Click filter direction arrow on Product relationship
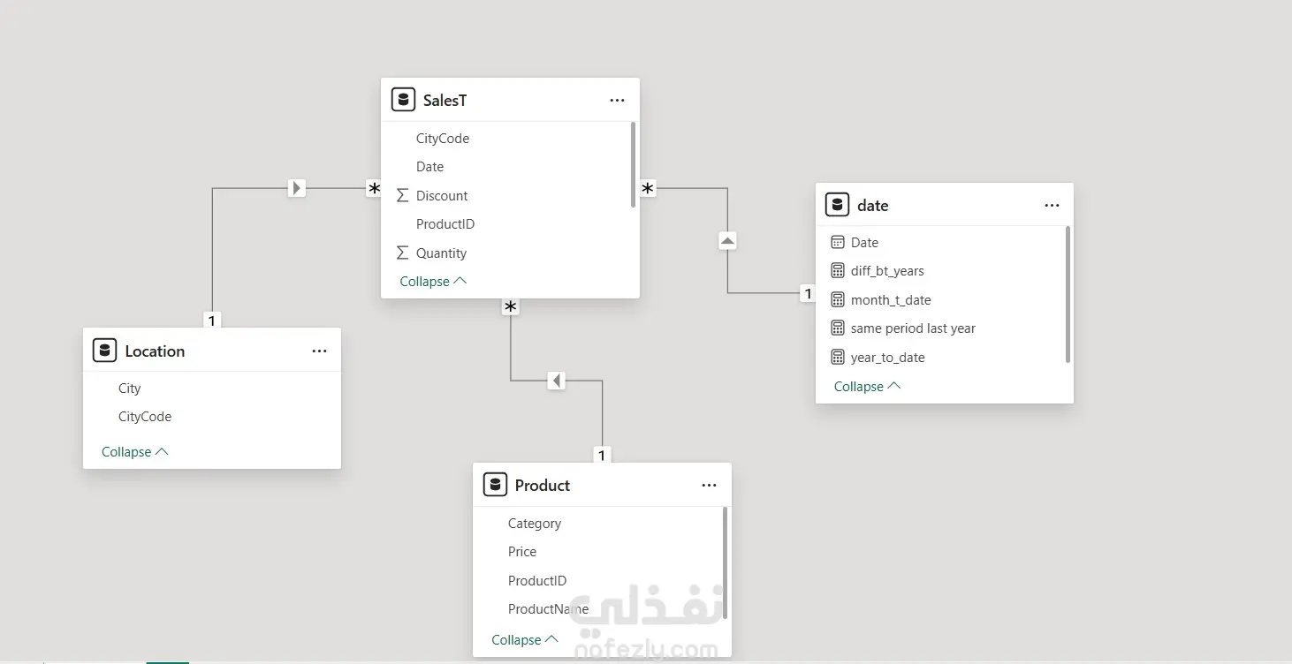This screenshot has height=664, width=1292. (x=556, y=381)
